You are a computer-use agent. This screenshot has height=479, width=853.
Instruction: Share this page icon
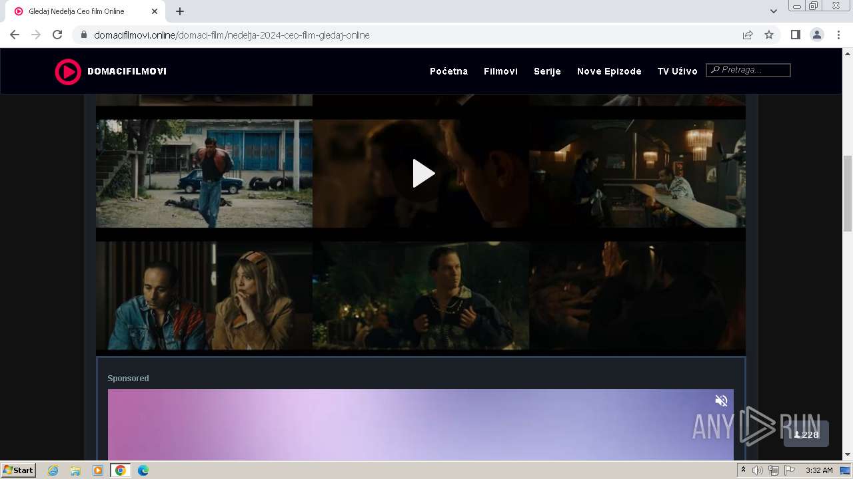pyautogui.click(x=748, y=35)
